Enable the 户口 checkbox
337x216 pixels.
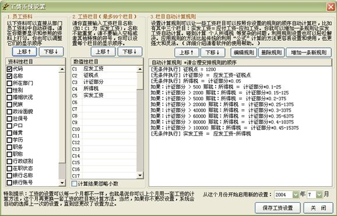pyautogui.click(x=9, y=126)
